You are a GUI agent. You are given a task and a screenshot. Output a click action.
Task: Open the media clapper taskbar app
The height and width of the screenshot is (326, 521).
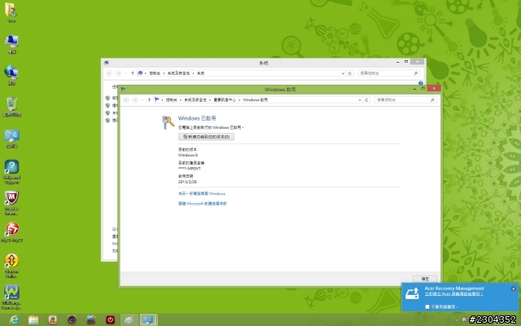click(91, 319)
